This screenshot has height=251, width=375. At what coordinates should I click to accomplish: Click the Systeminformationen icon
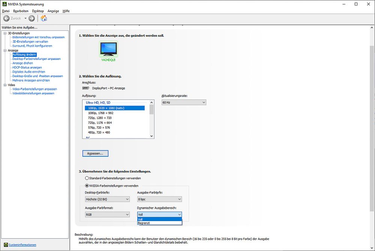point(6,245)
